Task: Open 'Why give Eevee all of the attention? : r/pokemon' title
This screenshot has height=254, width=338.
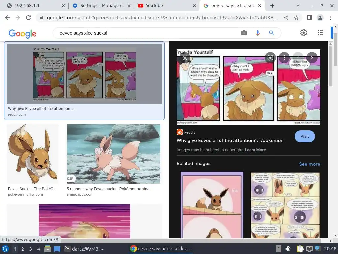Action: [230, 140]
